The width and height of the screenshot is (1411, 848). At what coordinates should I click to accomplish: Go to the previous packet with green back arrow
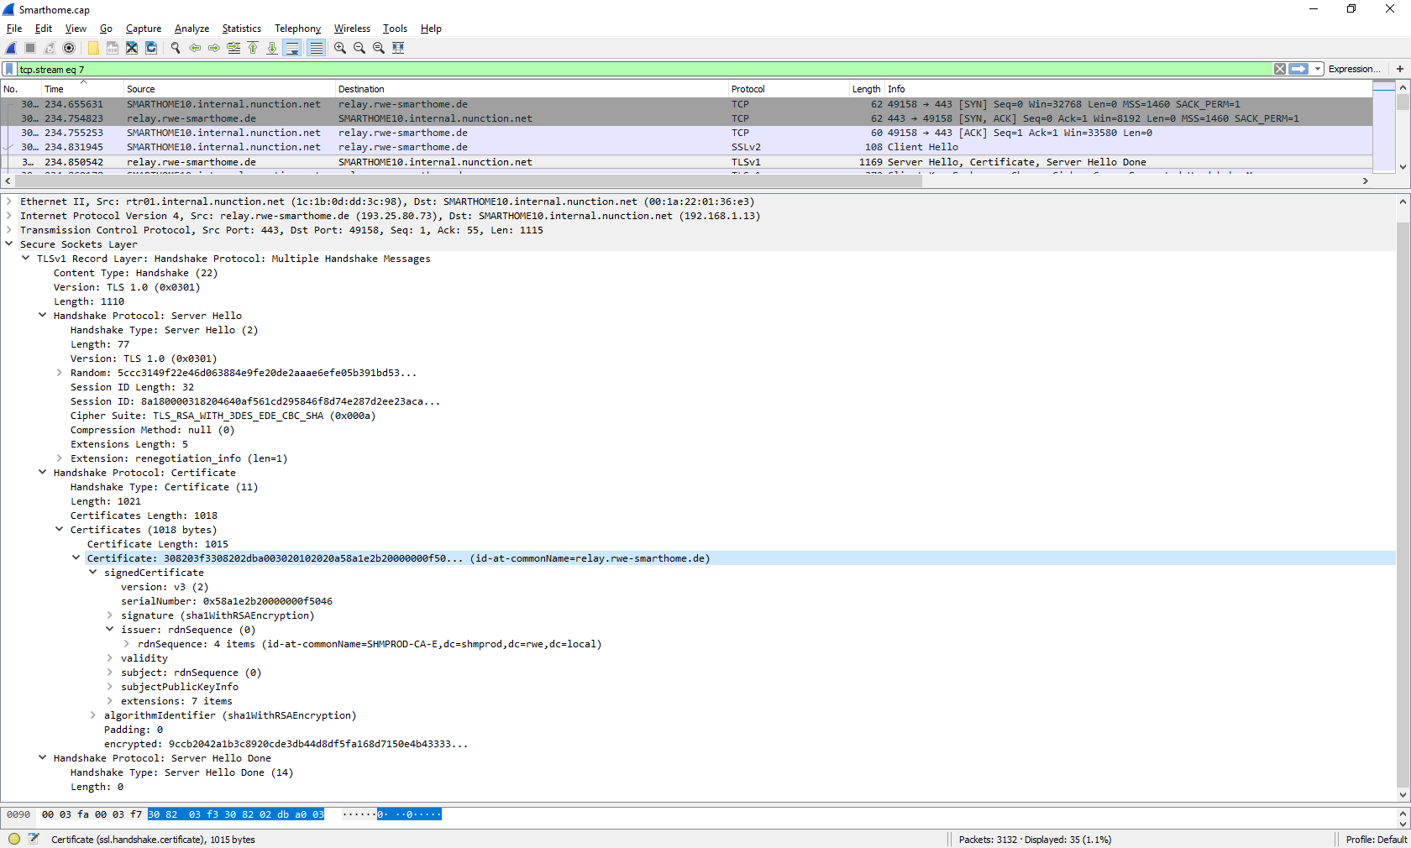(x=195, y=48)
